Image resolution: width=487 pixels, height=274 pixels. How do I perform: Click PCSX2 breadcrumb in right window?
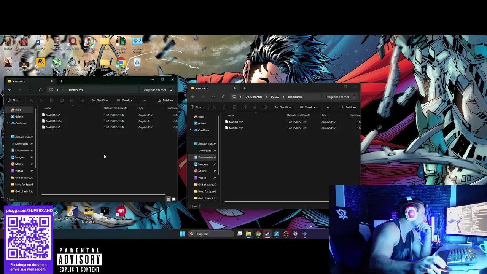click(x=275, y=97)
